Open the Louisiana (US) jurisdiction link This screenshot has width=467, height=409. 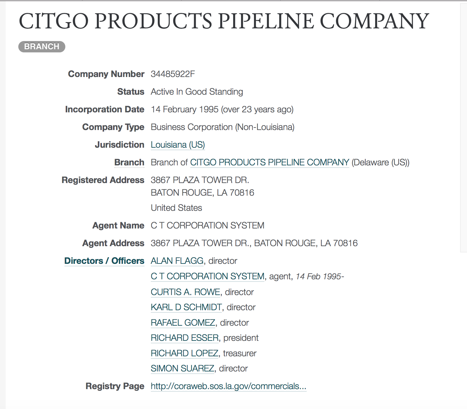tap(178, 145)
